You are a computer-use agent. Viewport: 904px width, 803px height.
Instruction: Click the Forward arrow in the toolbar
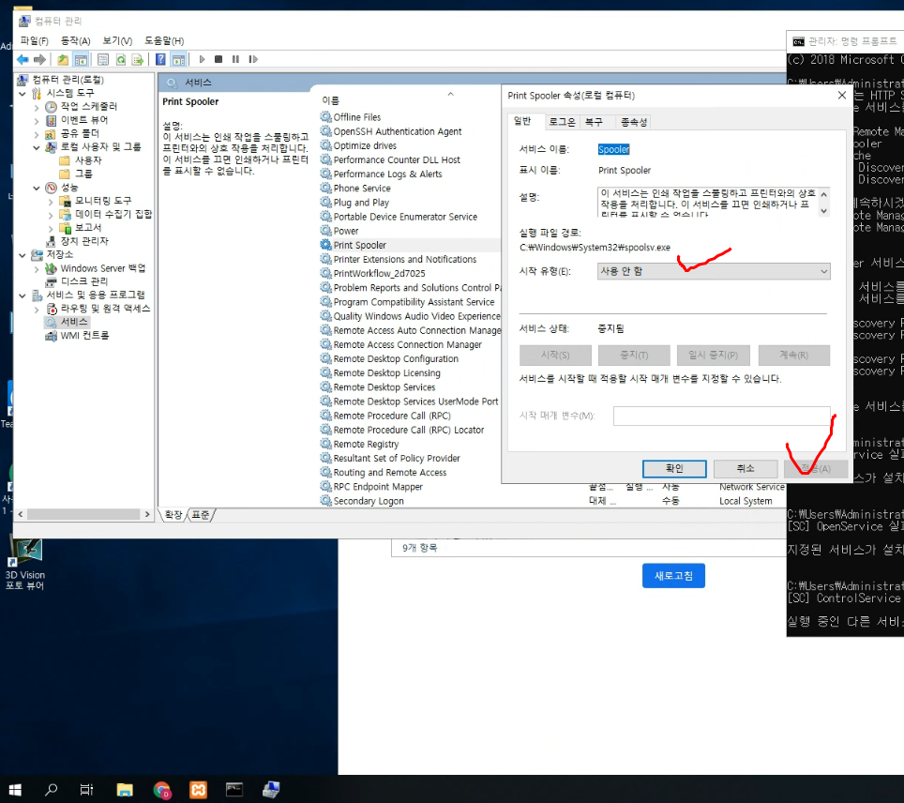(39, 59)
